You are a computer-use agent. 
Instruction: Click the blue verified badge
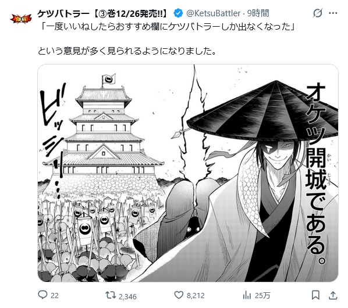coord(178,13)
